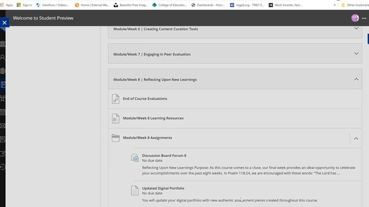This screenshot has width=369, height=207.
Task: Click Module/Week 8 Reflecting Upon New Learnings title
Action: 155,80
